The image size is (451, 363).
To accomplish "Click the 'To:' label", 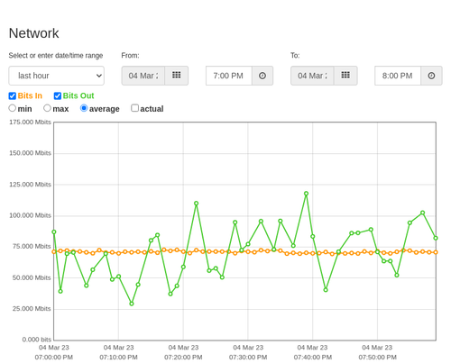I will 295,56.
